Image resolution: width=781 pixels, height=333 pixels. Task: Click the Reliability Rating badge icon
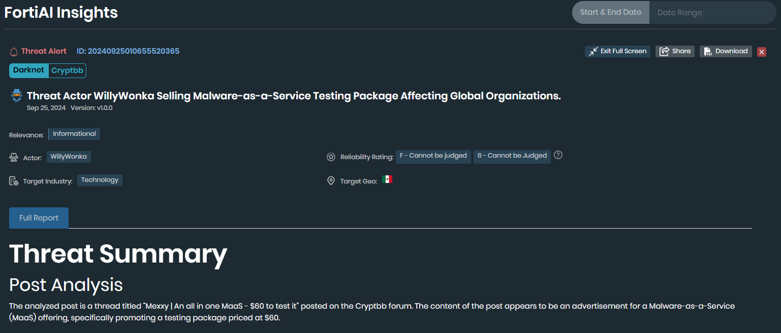point(331,157)
